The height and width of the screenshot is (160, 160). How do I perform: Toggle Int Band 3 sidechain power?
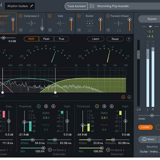click(x=108, y=150)
